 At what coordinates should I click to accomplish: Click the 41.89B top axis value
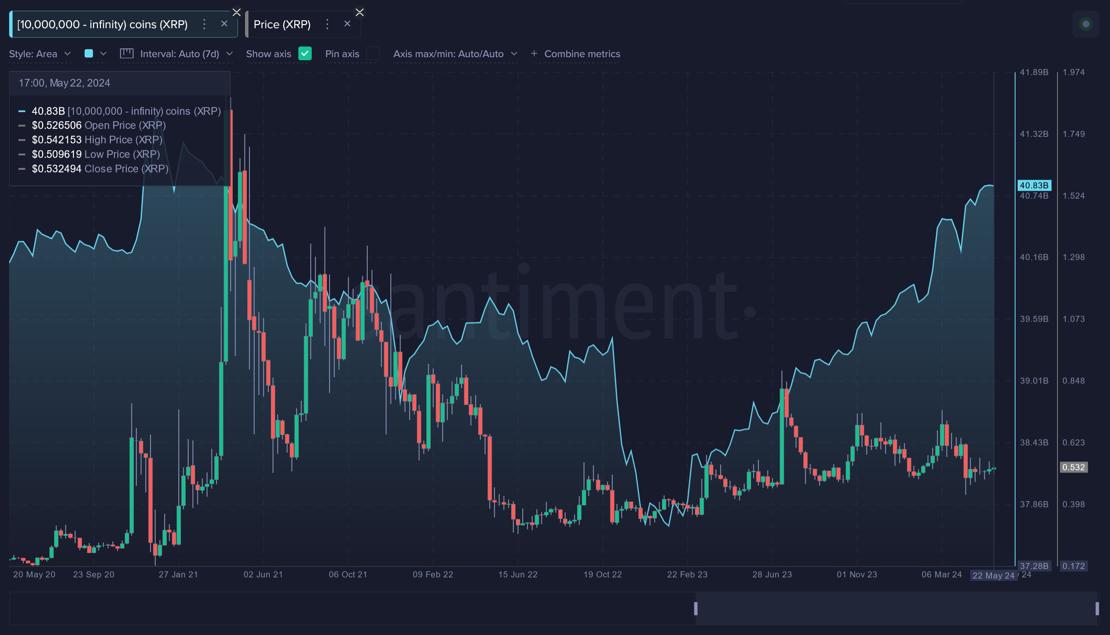1034,72
